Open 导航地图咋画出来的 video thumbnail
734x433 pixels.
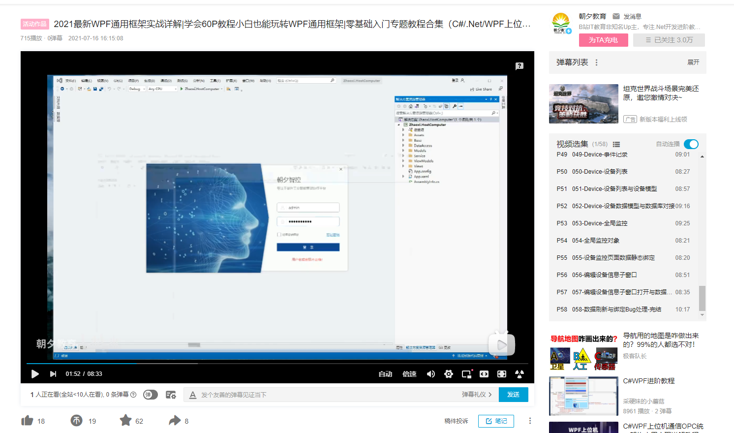click(x=583, y=351)
